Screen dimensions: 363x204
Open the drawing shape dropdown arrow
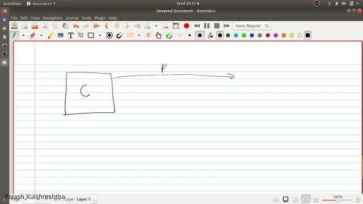tap(100, 35)
